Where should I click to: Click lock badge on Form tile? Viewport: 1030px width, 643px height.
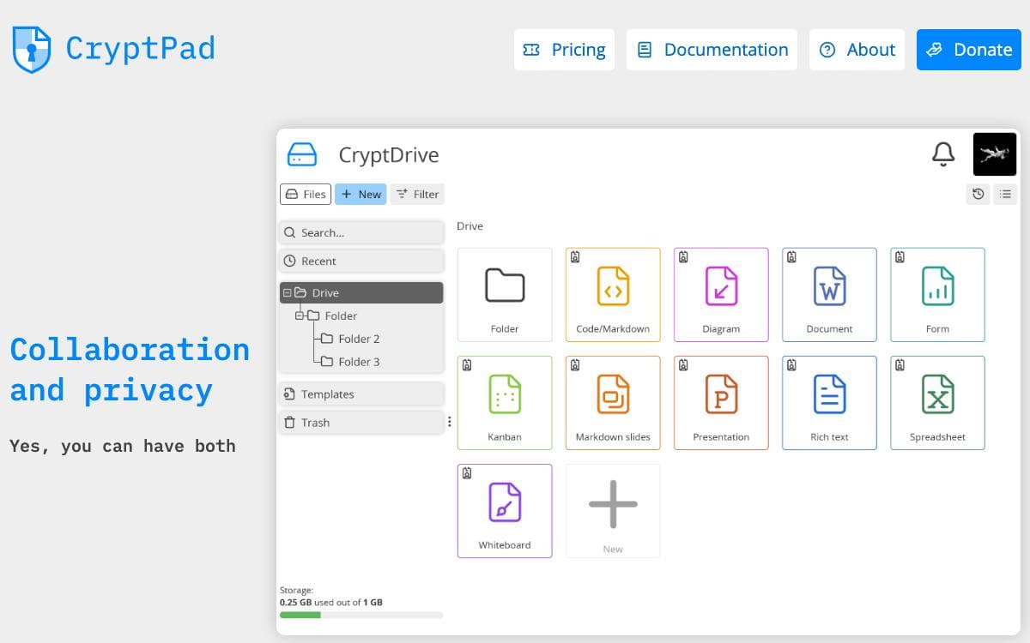pyautogui.click(x=900, y=257)
